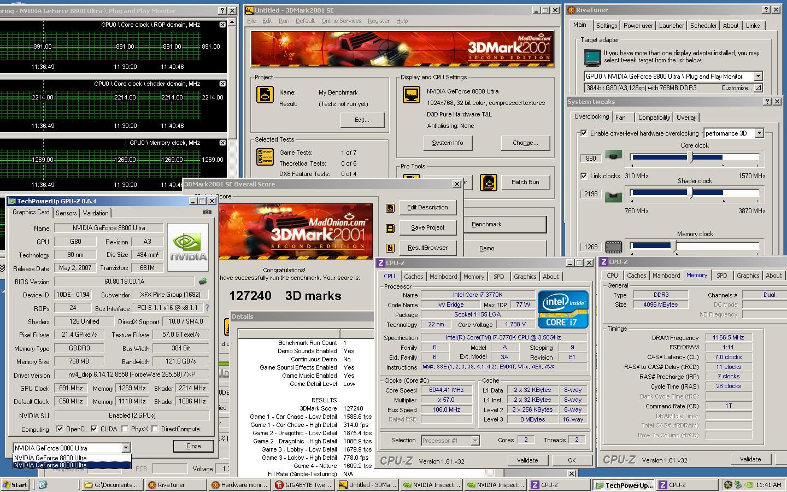Toggle the Link clocks checkbox
The height and width of the screenshot is (492, 787).
pos(584,176)
